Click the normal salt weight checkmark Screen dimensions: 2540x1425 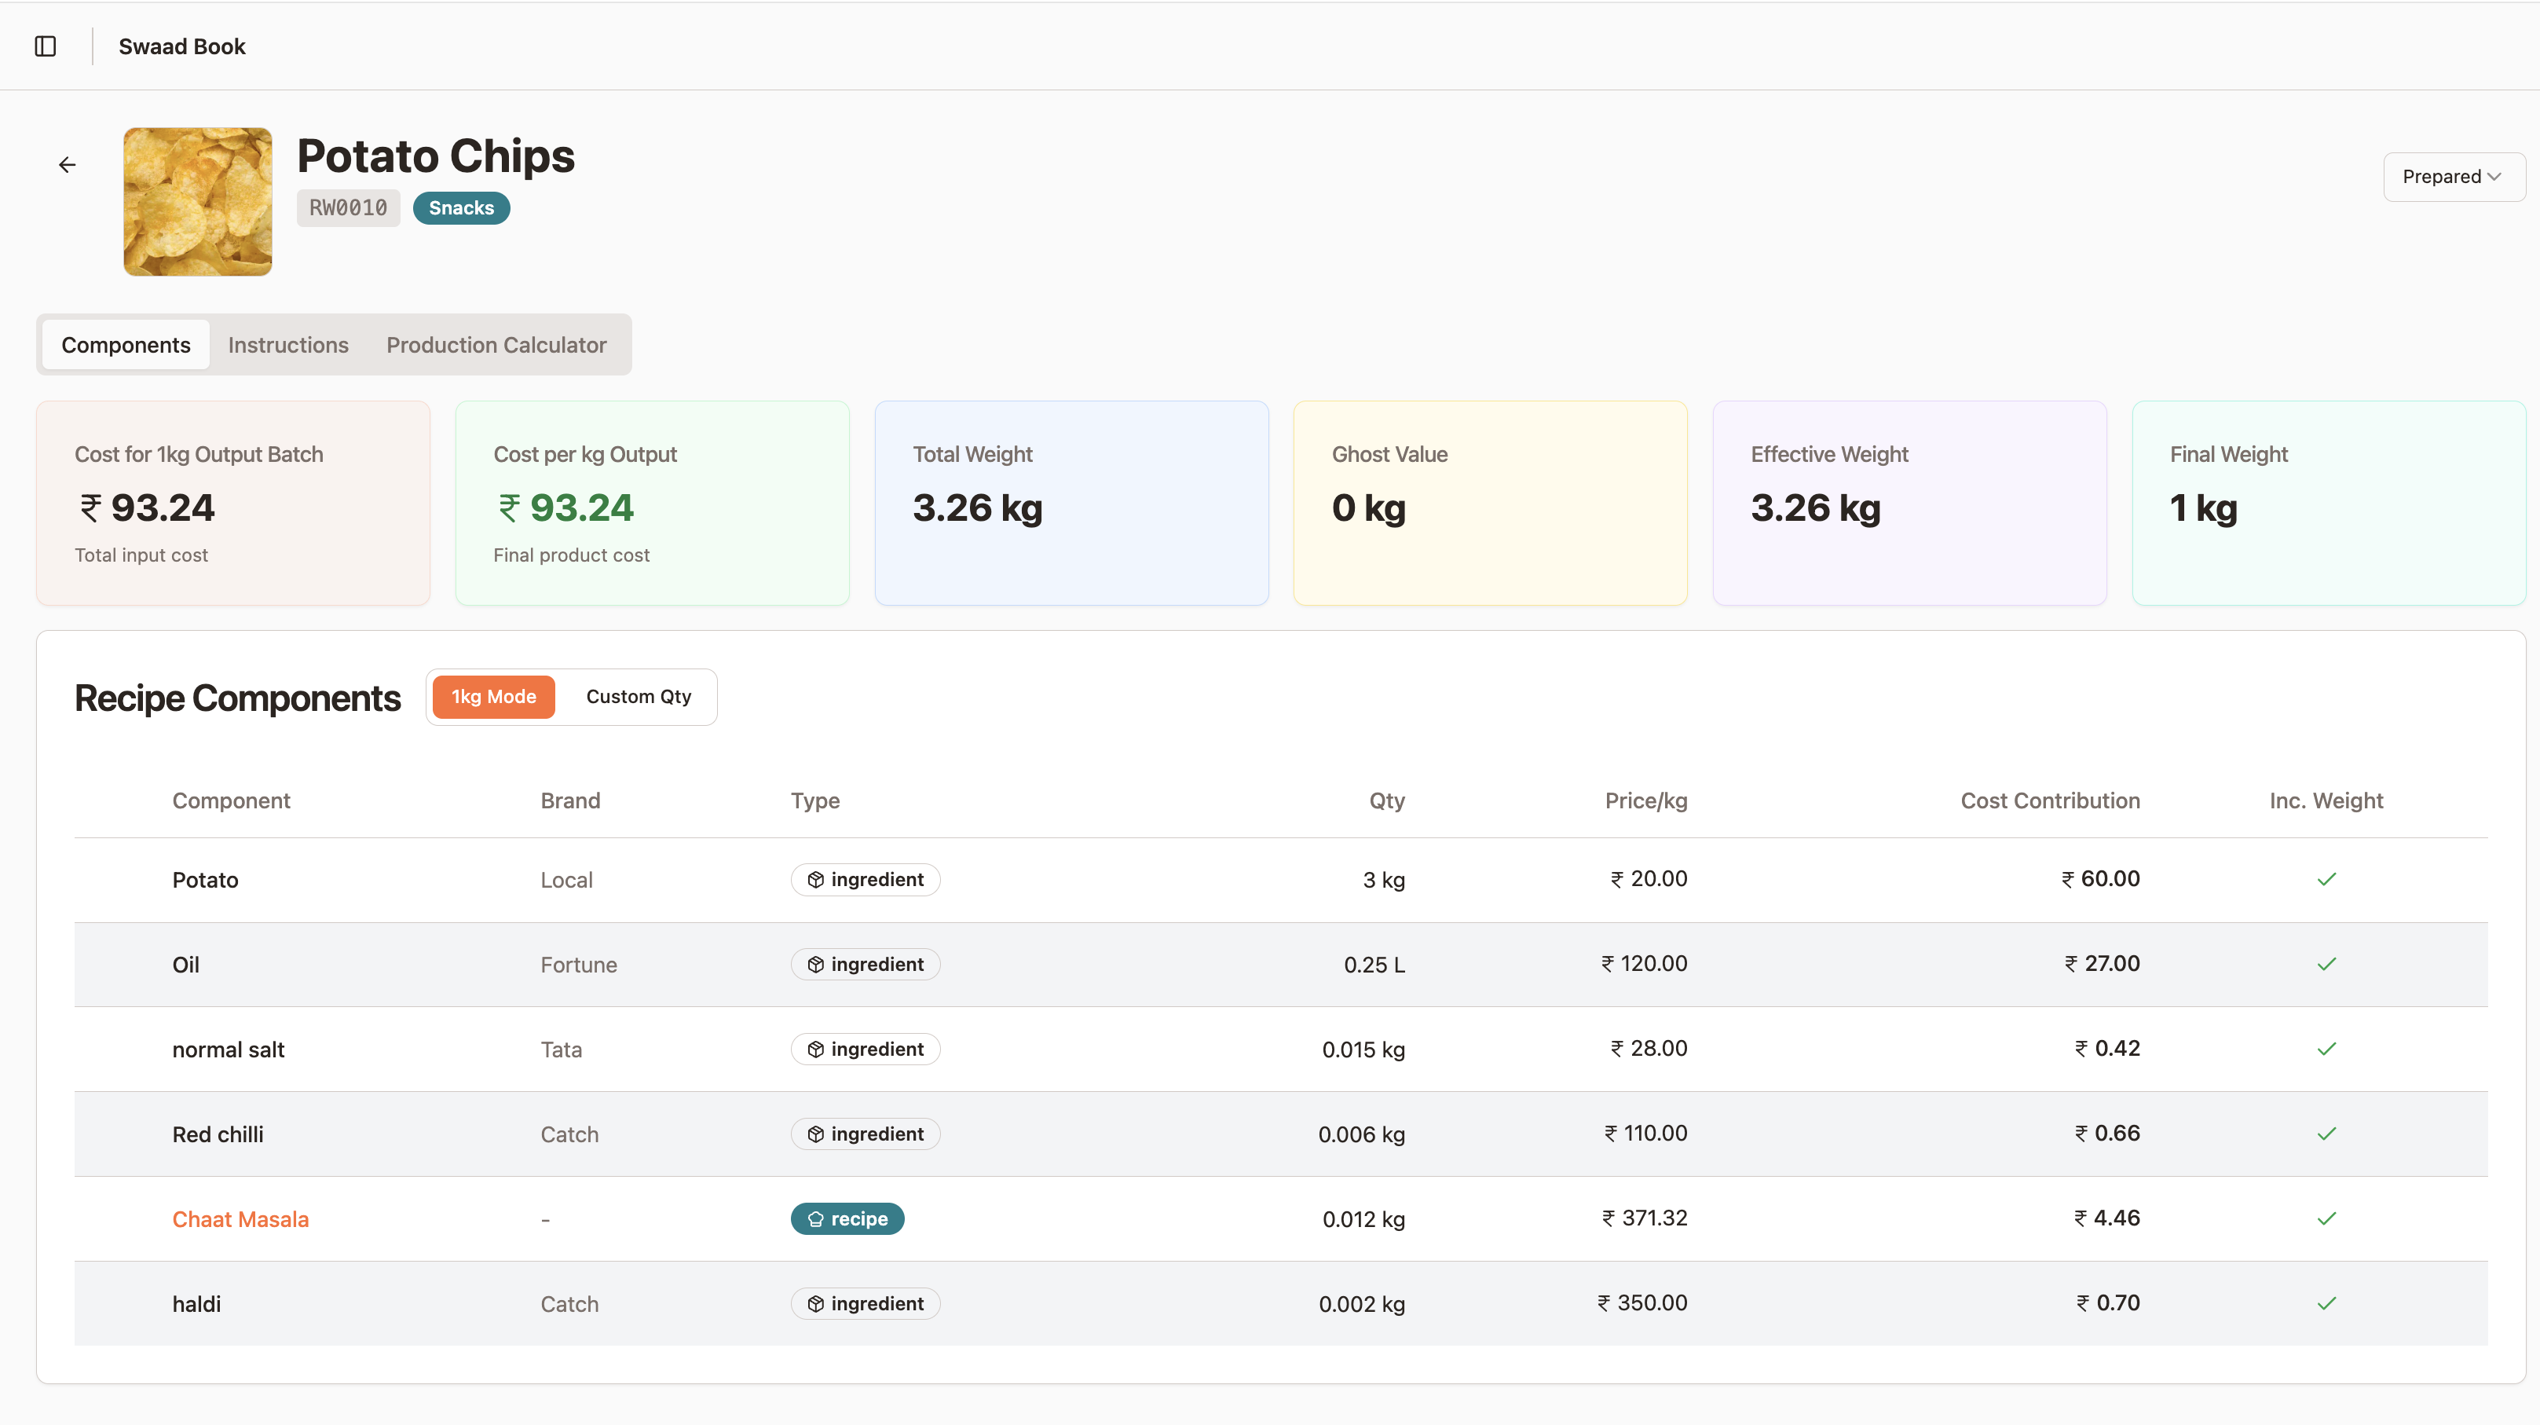pos(2326,1050)
